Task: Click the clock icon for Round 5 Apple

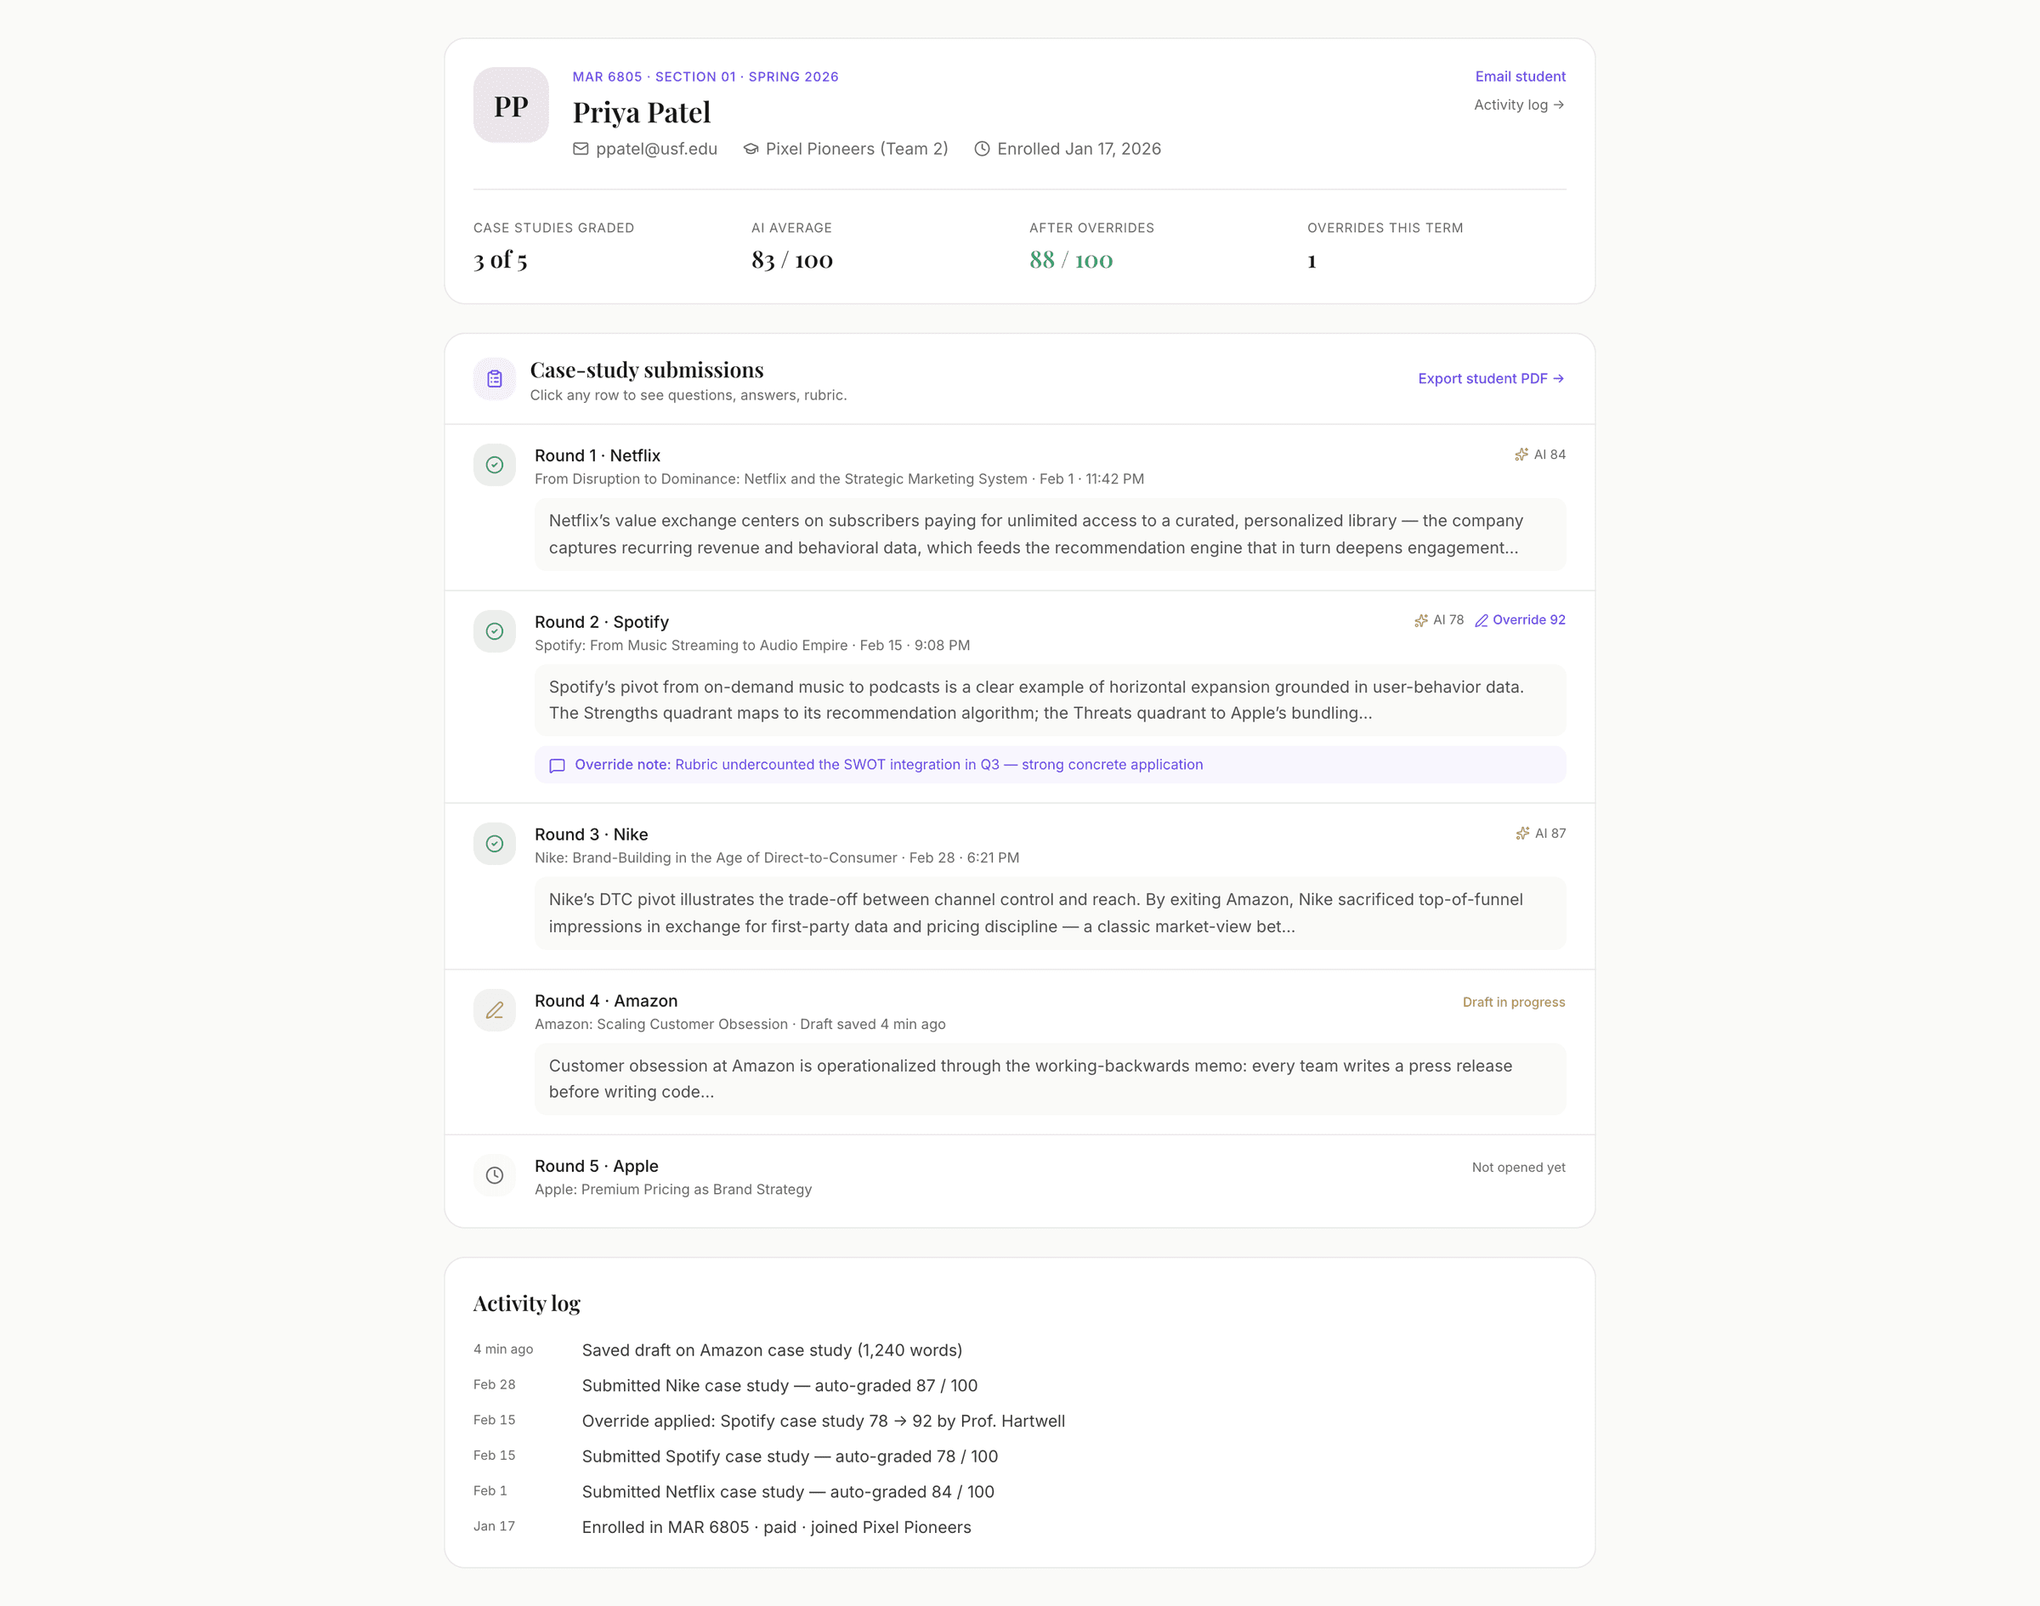Action: pos(495,1175)
